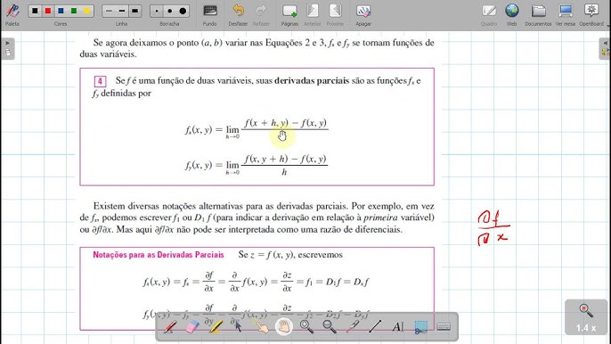Select the red pen color
Viewport: 611px width, 344px height.
pyautogui.click(x=48, y=11)
